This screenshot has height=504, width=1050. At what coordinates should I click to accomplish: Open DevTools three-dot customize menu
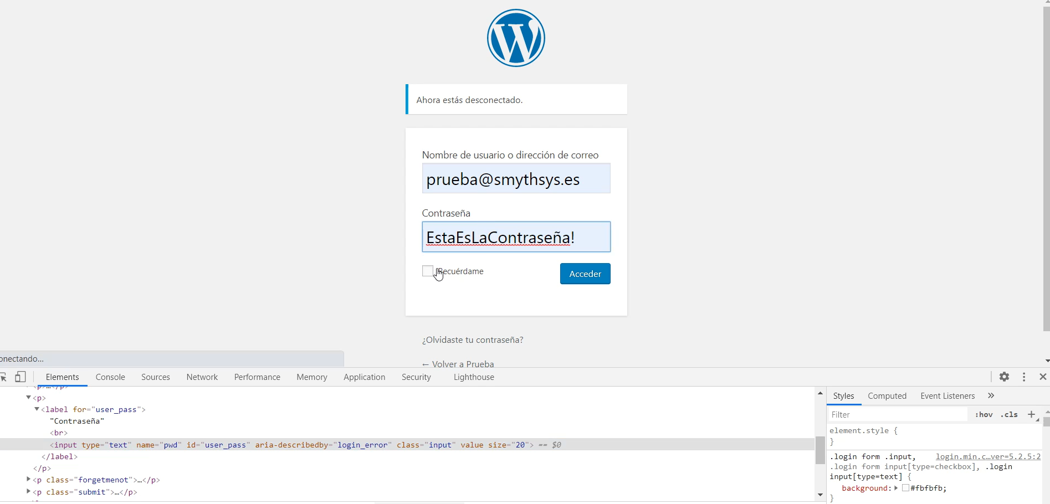click(1024, 377)
